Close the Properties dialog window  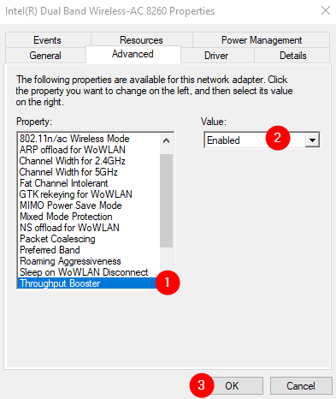(326, 11)
